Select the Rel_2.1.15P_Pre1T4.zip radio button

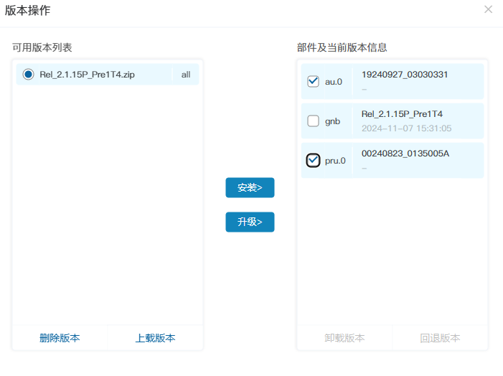pyautogui.click(x=28, y=75)
